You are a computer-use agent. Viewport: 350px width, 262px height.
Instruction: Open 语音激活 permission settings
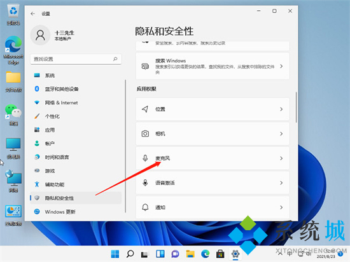[x=213, y=183]
